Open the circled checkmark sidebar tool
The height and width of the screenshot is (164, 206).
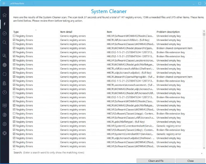click(x=5, y=33)
